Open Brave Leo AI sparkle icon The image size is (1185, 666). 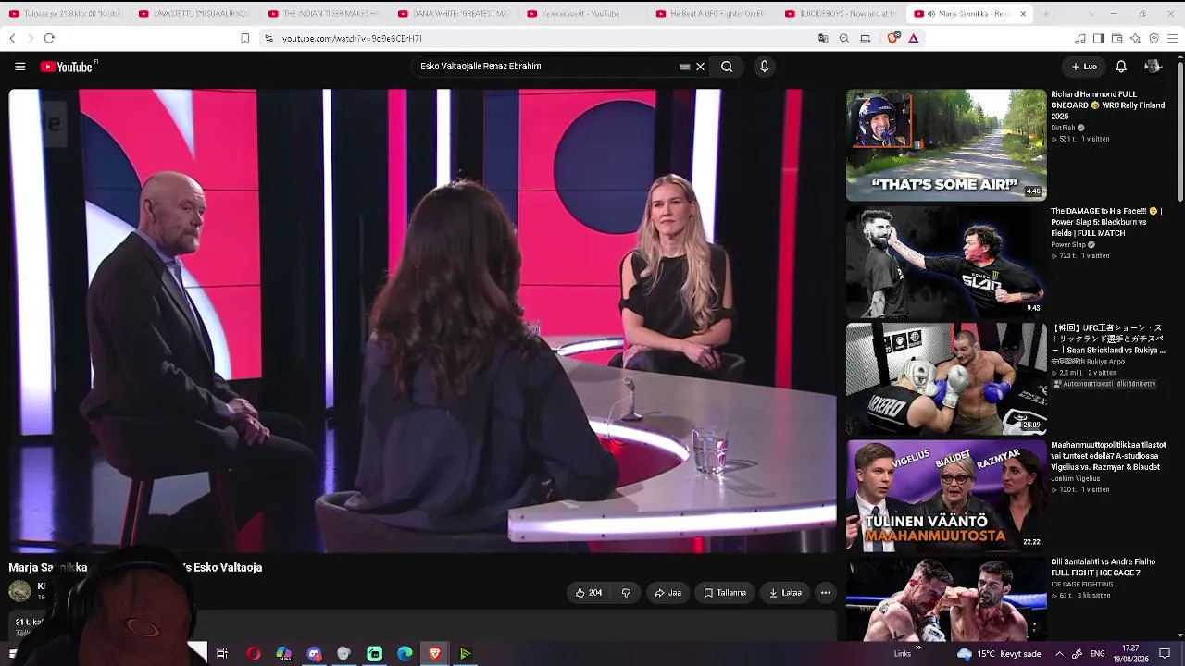pos(1135,38)
